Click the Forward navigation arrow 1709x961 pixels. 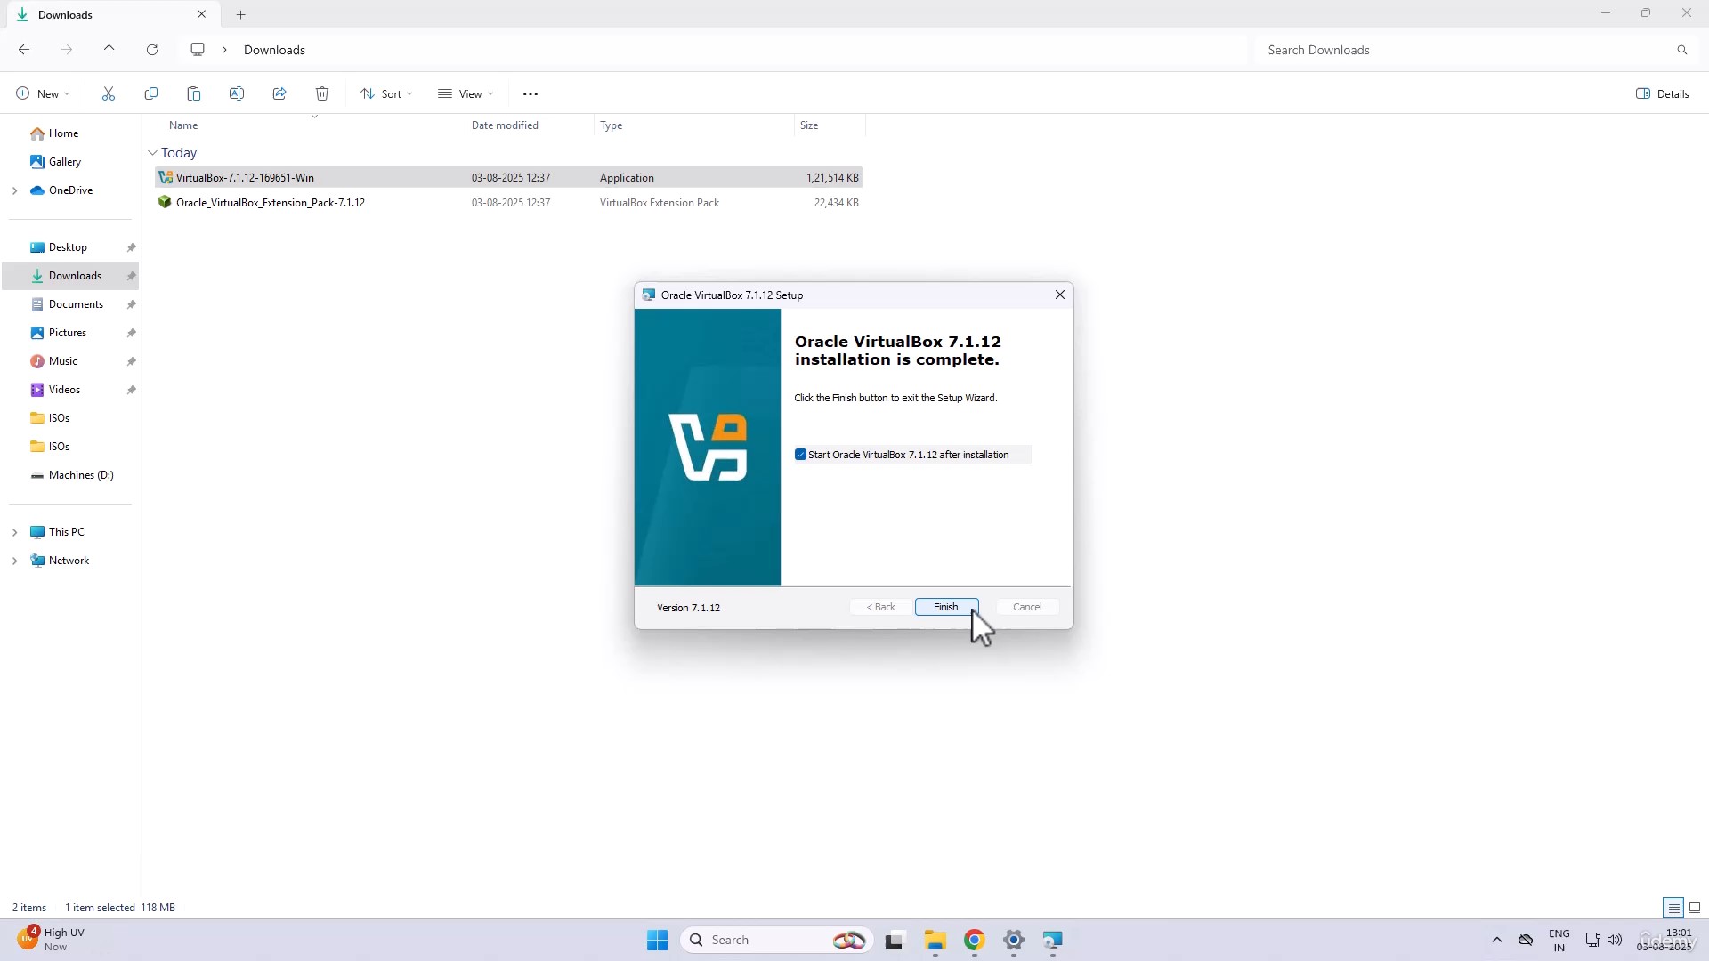(67, 50)
